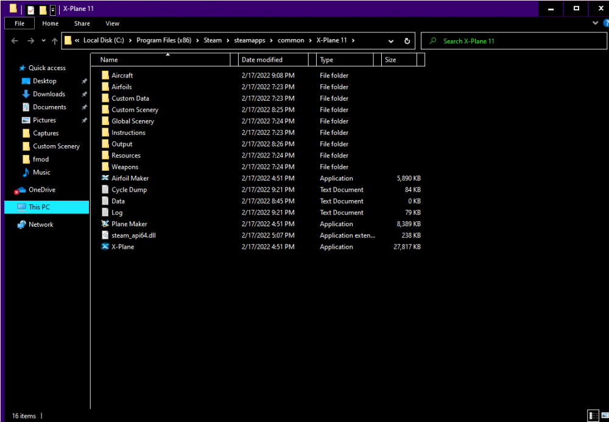Click the Plane Maker application icon
Viewport: 609px width, 422px height.
(x=105, y=224)
